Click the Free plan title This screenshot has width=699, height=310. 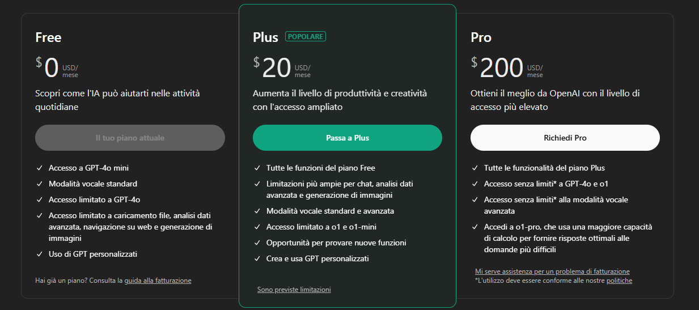click(48, 37)
